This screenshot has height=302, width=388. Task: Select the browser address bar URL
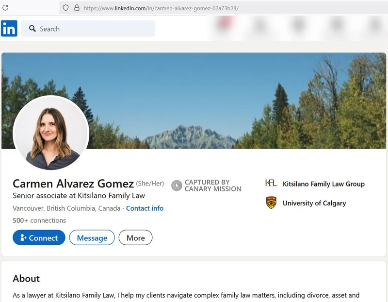tap(161, 8)
